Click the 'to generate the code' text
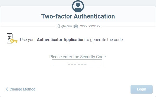156x97 pixels. (x=104, y=40)
